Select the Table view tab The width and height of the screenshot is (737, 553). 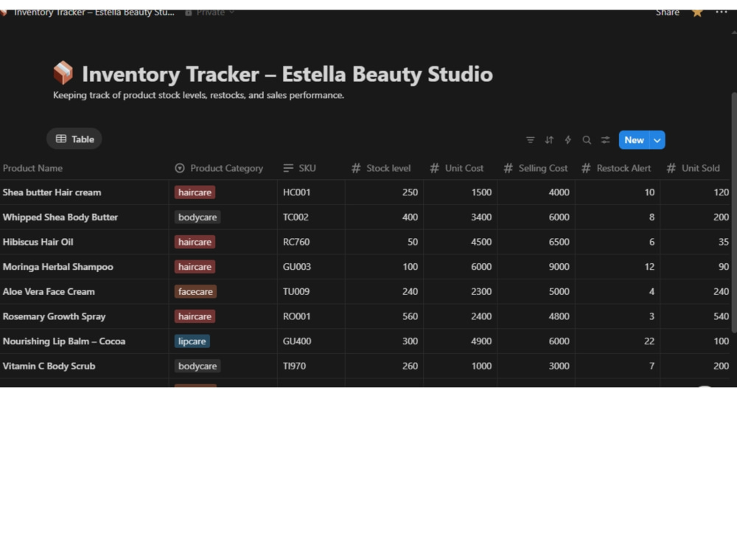coord(74,139)
